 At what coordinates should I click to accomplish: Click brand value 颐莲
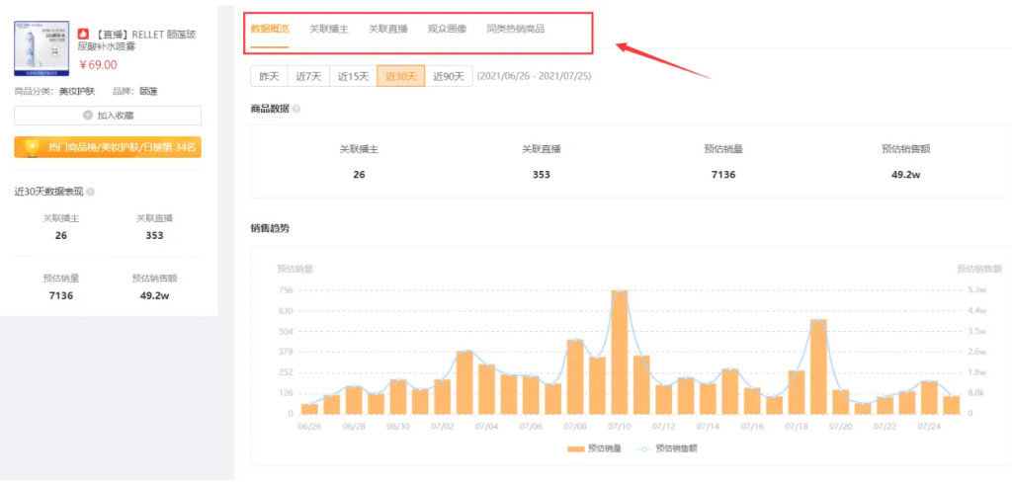148,91
